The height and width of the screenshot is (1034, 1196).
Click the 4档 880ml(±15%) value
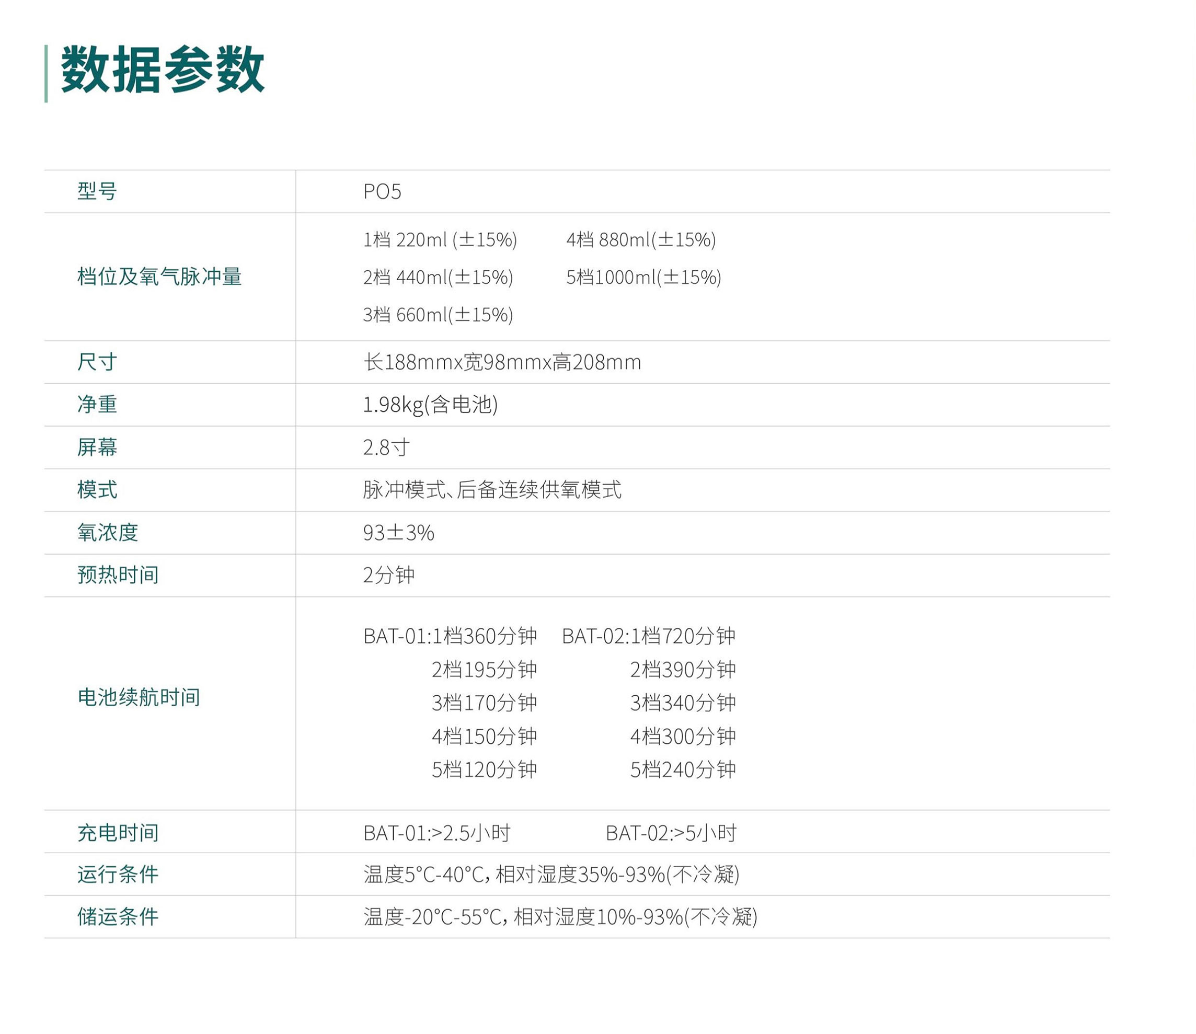[641, 239]
